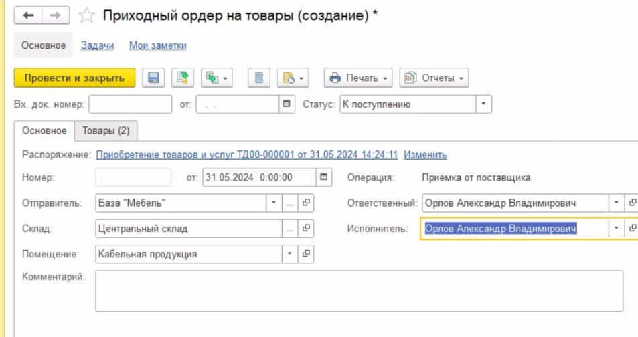This screenshot has width=638, height=337.
Task: Expand the Ответственный dropdown list
Action: click(616, 203)
